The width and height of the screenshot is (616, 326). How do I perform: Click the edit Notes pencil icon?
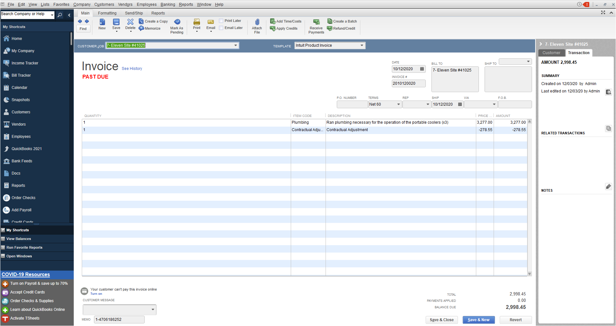click(x=608, y=187)
